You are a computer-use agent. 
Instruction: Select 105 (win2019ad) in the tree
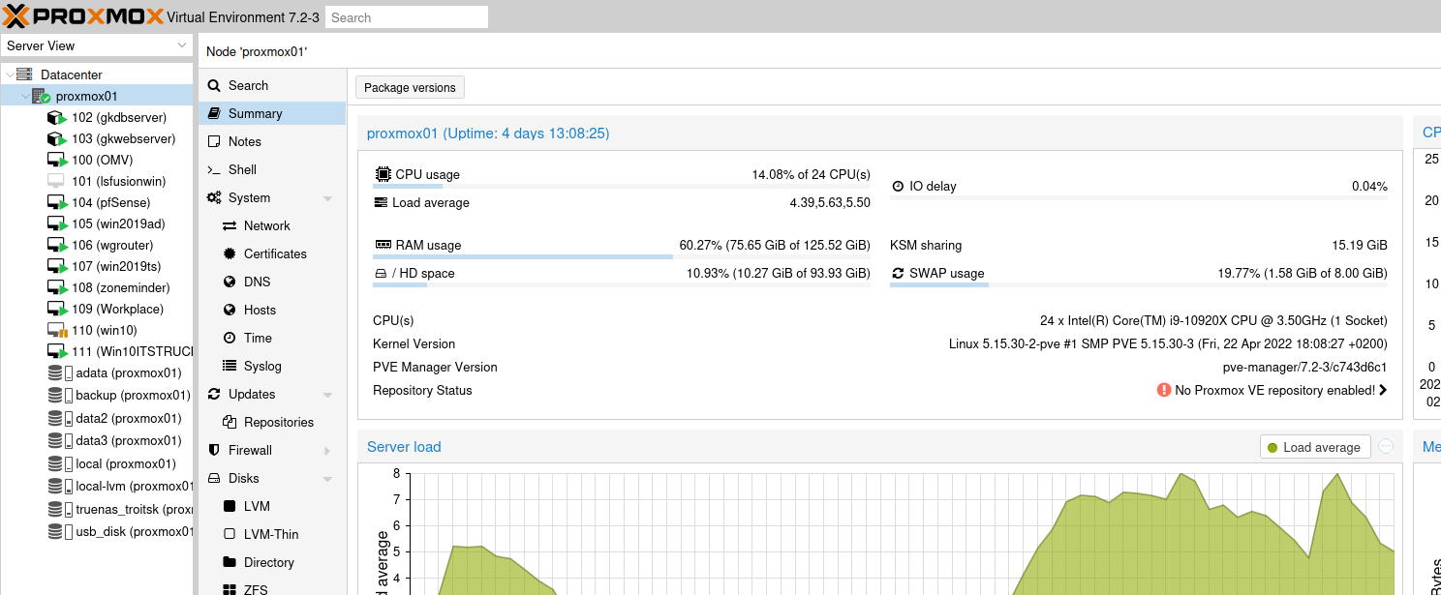tap(97, 223)
